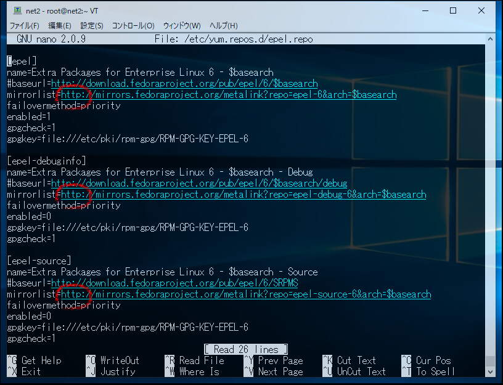Click the [epel] baseurl download link
The width and height of the screenshot is (503, 385).
(184, 83)
